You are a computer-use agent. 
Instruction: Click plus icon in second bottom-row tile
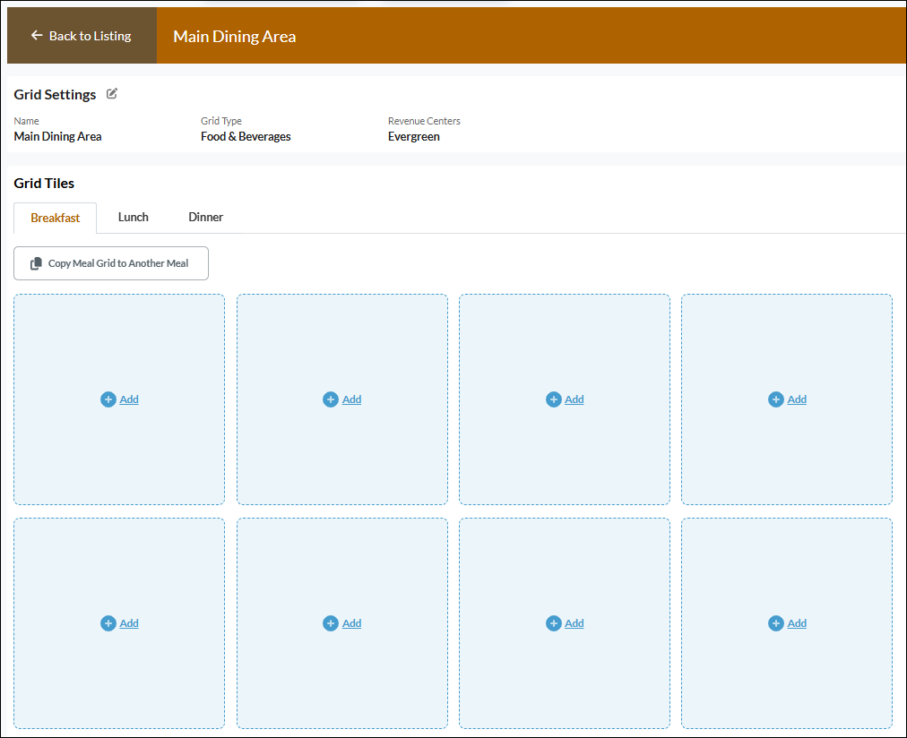[x=331, y=623]
